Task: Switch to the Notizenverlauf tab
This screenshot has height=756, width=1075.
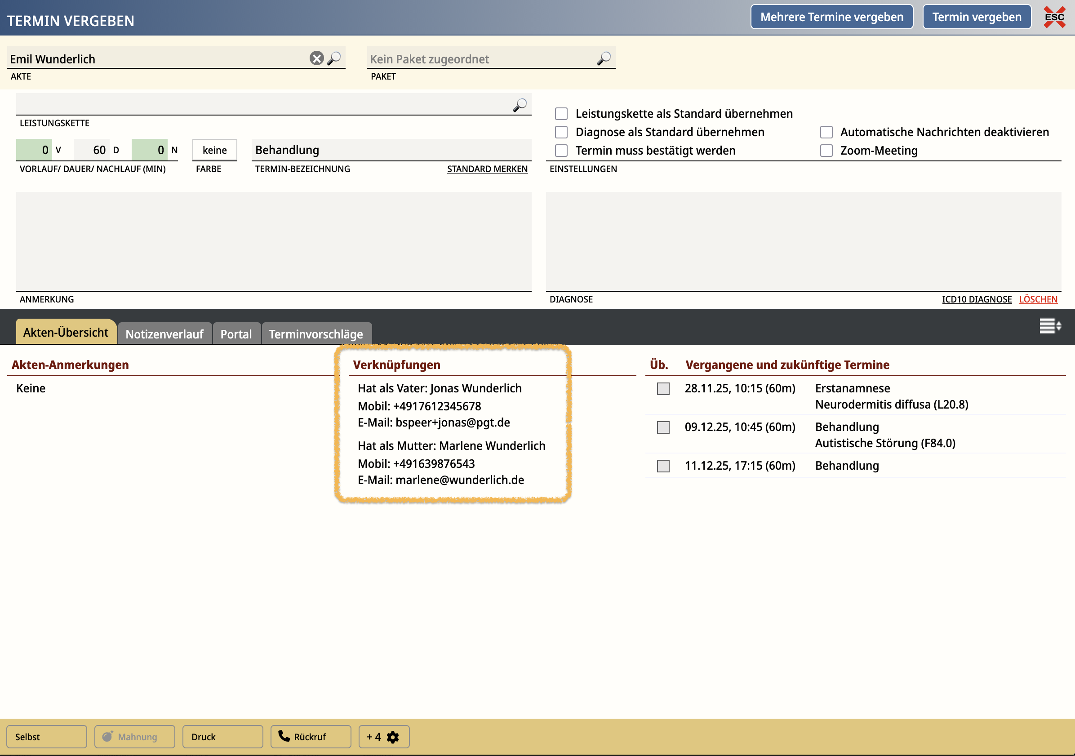Action: [164, 334]
